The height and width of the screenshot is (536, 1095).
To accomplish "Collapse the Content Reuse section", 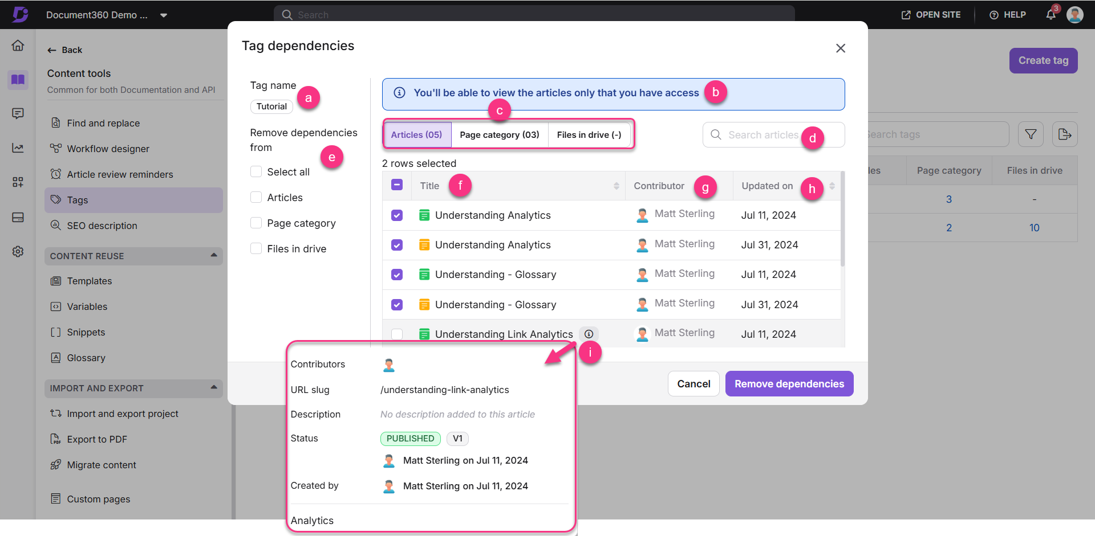I will coord(214,256).
